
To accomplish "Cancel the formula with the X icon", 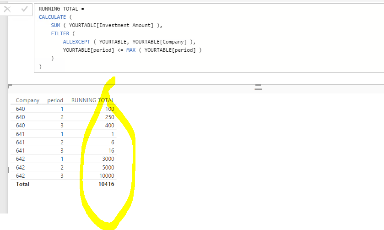I will tap(7, 9).
